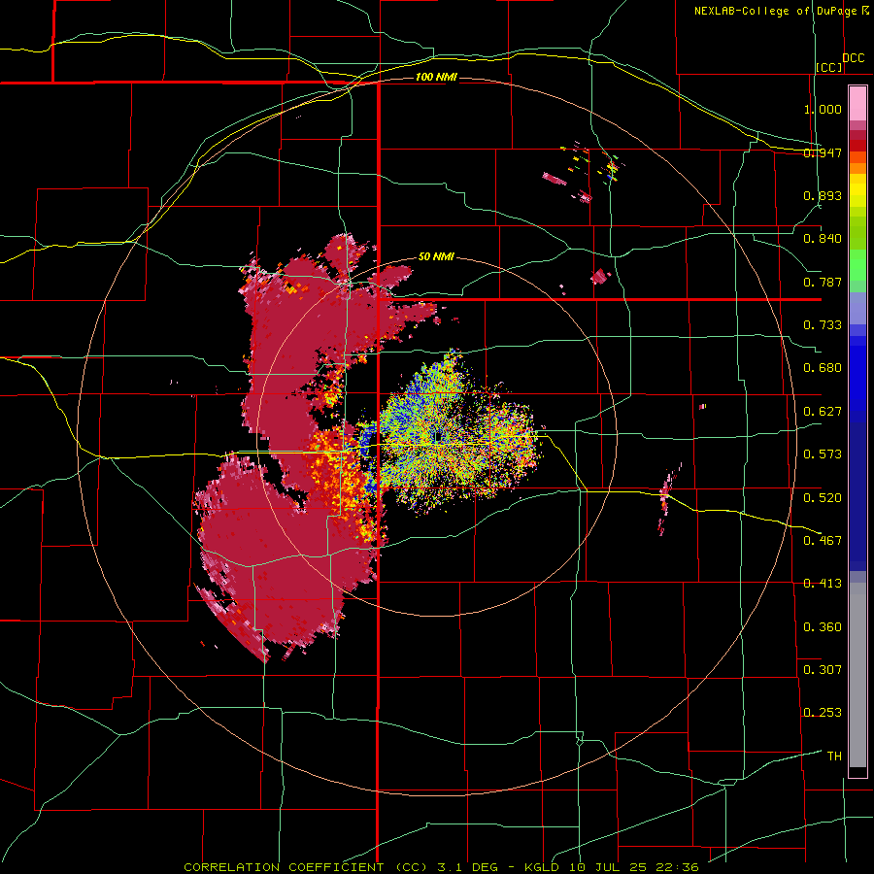Click the 50 NMI range ring label
The image size is (874, 874).
pyautogui.click(x=436, y=256)
